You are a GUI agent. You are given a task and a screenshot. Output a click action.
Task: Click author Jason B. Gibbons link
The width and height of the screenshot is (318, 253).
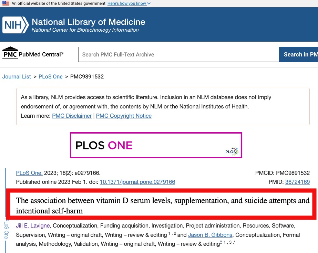coord(210,235)
